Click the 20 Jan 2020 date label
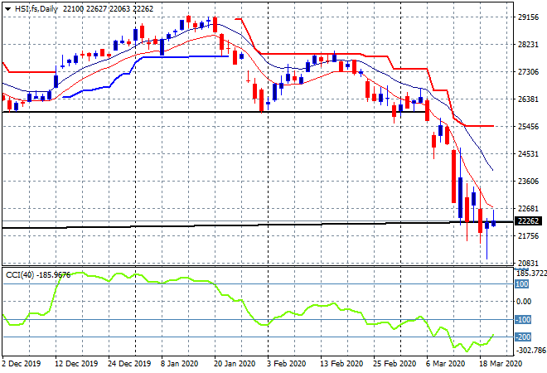The width and height of the screenshot is (547, 373). tap(235, 364)
